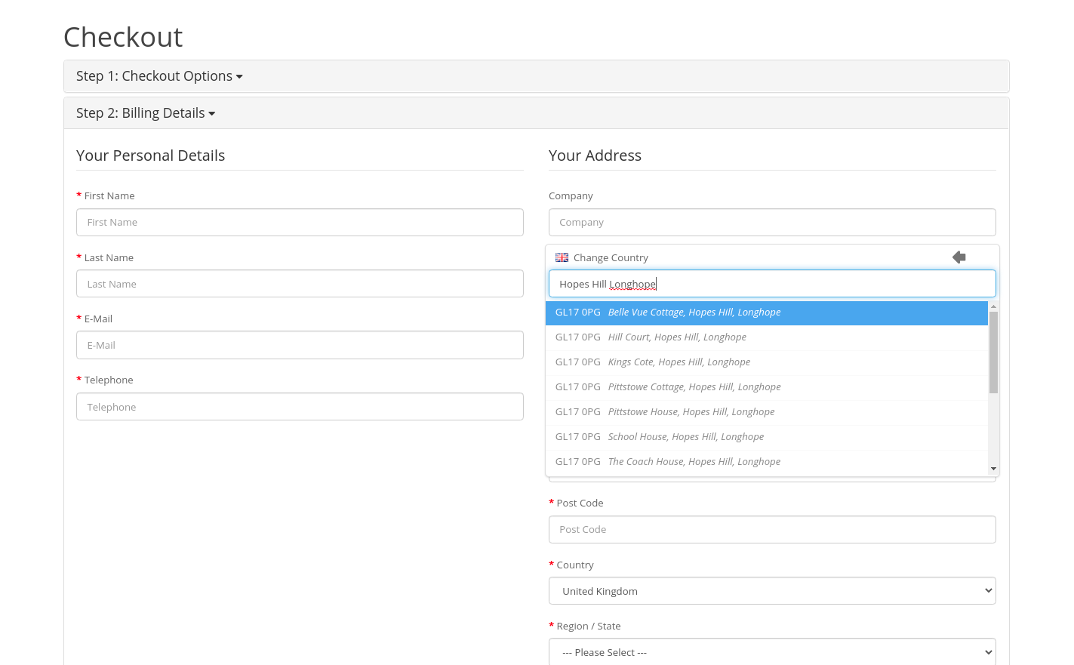Open the Region / State dropdown
This screenshot has width=1074, height=665.
[x=772, y=652]
